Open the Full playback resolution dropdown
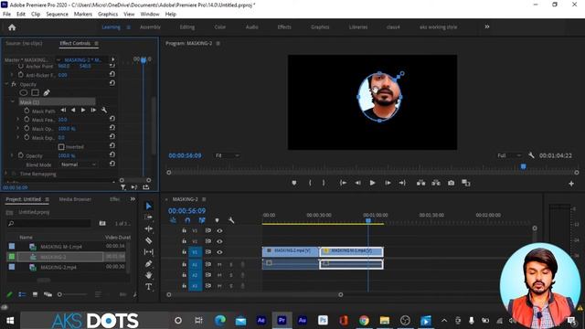Image resolution: width=585 pixels, height=329 pixels. [x=509, y=155]
